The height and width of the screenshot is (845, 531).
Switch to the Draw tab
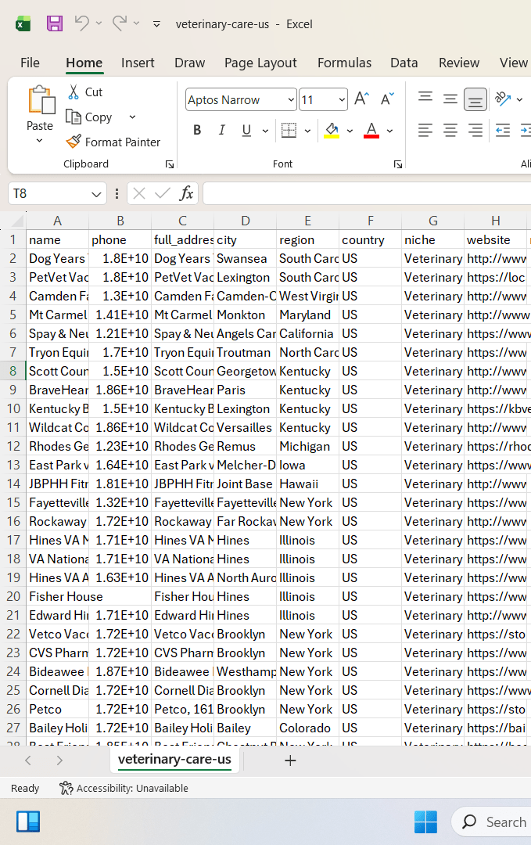point(189,63)
